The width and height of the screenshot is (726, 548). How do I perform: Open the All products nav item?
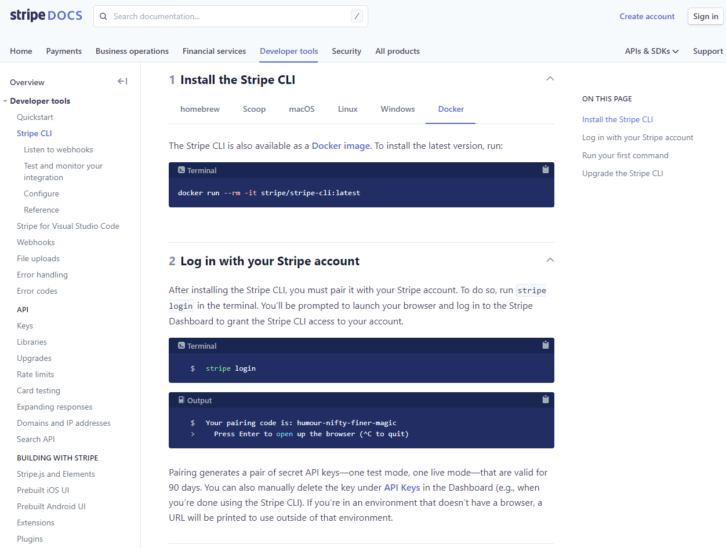click(397, 51)
